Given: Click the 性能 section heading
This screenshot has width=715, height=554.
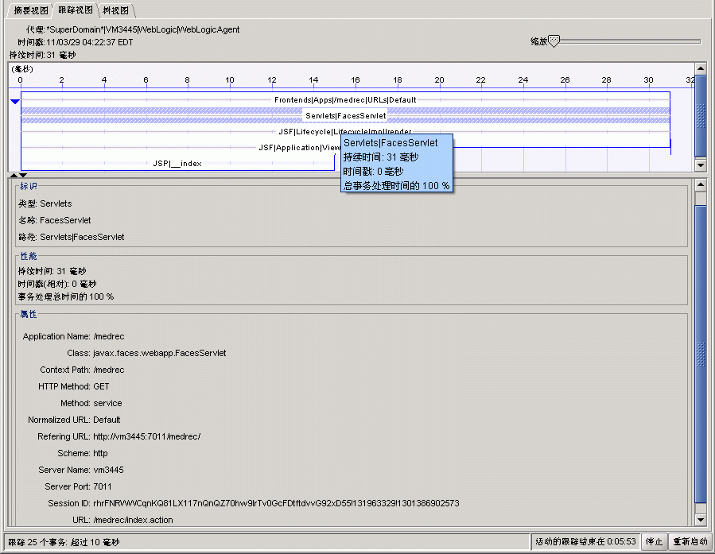Looking at the screenshot, I should click(x=29, y=256).
